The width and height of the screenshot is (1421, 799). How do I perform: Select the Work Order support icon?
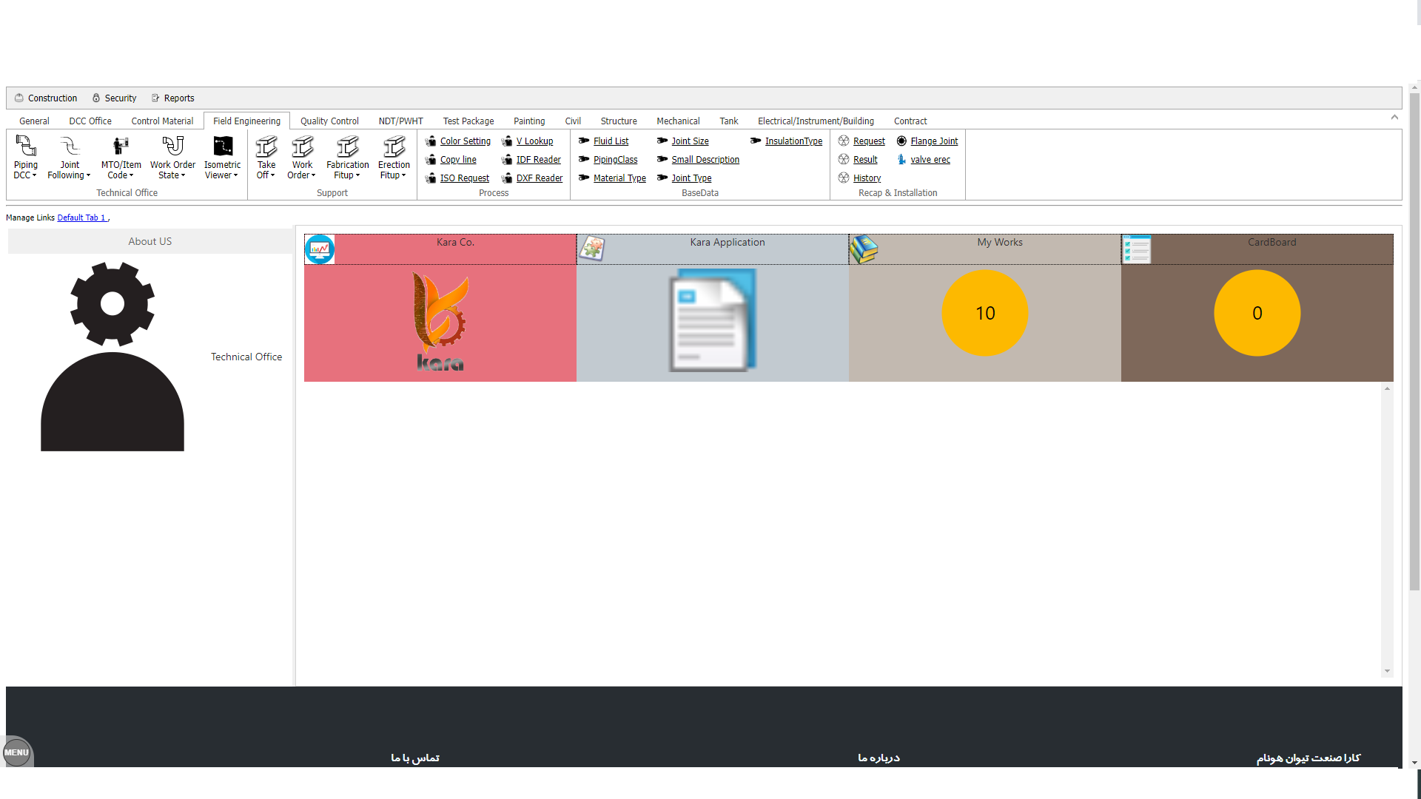[302, 146]
